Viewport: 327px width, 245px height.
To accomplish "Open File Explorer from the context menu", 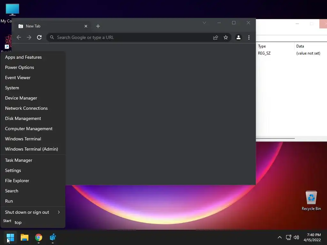I will 33,181.
